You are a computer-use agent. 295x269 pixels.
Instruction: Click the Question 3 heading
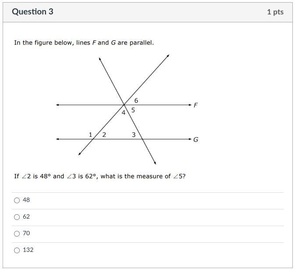pos(32,12)
